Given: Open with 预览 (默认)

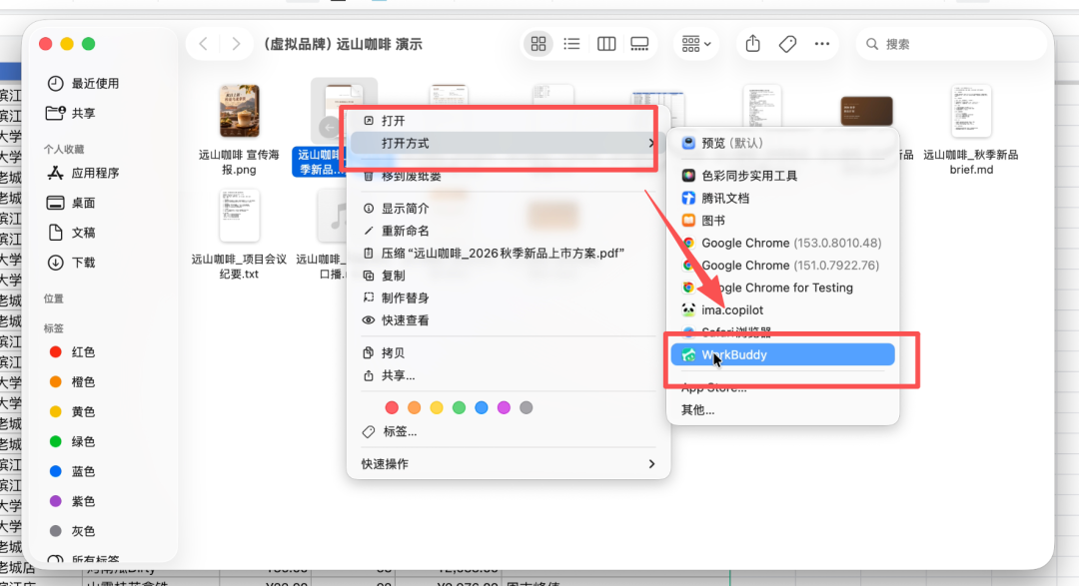Looking at the screenshot, I should 782,143.
